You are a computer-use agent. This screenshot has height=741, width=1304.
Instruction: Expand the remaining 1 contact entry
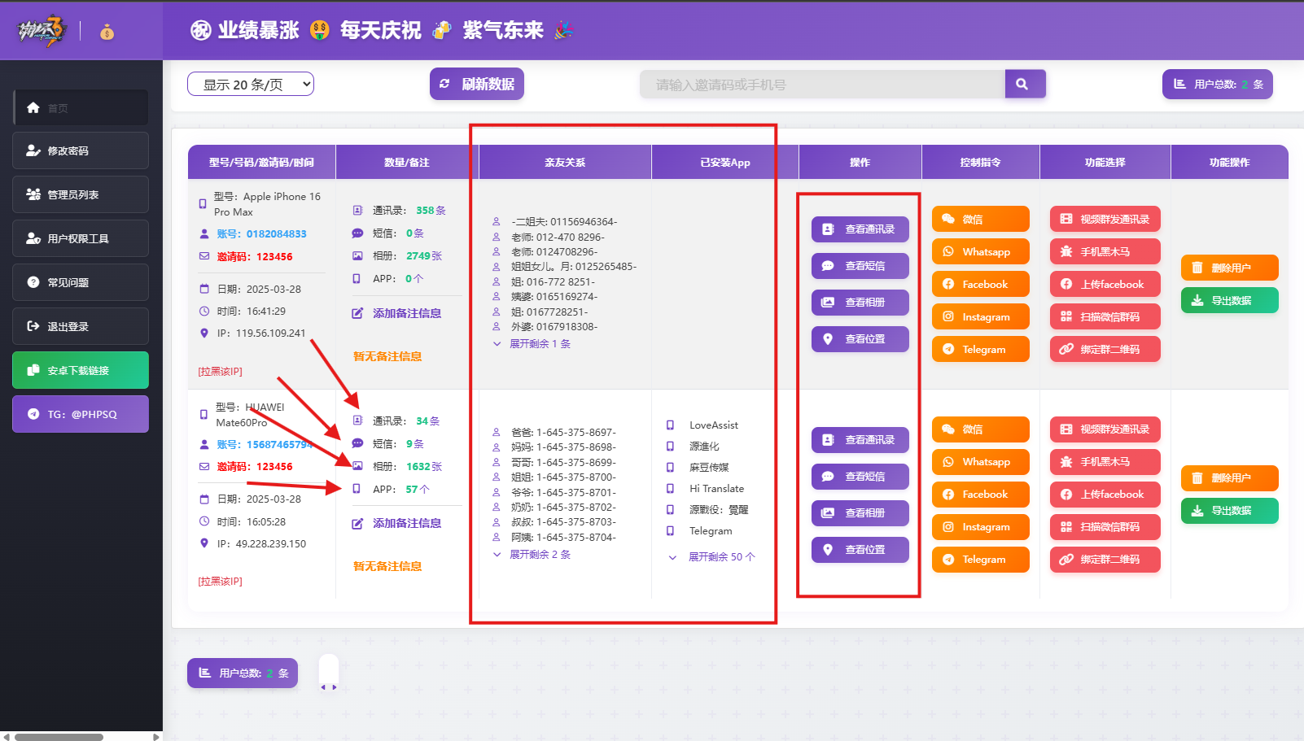[539, 343]
